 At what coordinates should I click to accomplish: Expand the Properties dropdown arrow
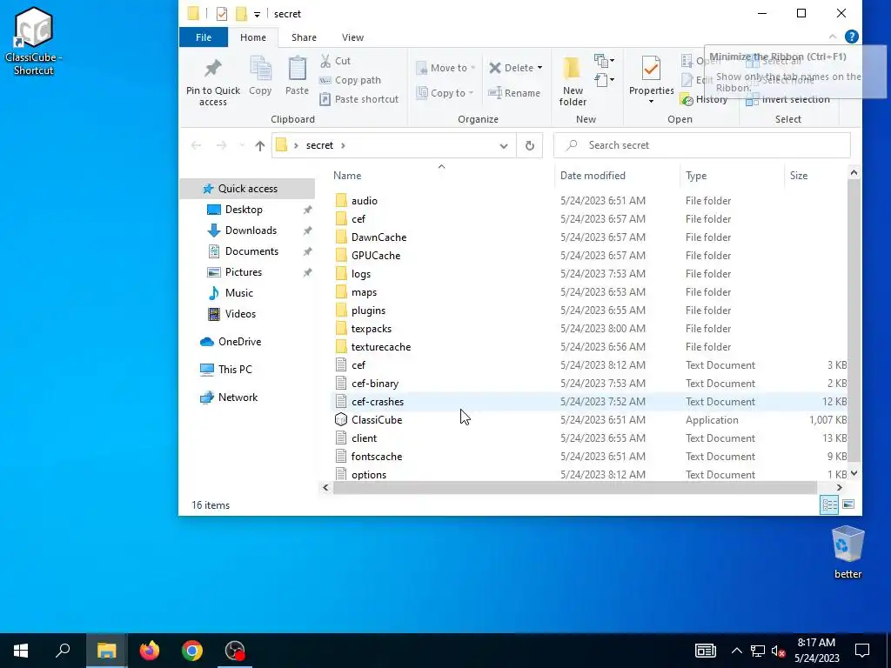click(651, 102)
